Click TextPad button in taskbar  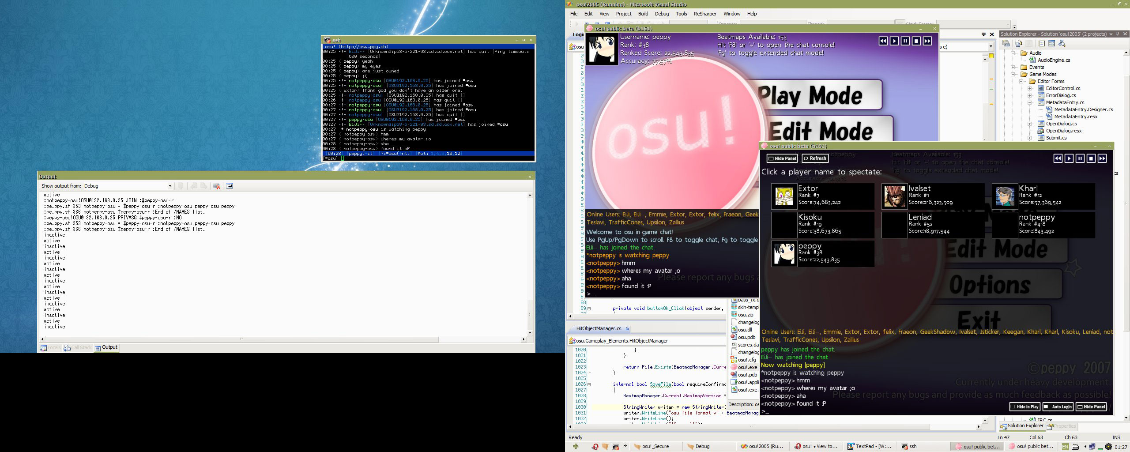pyautogui.click(x=869, y=447)
